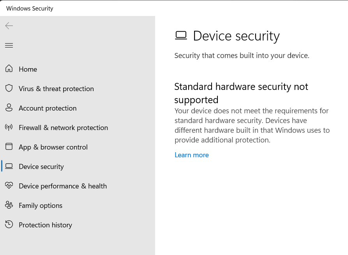
Task: Click the Firewall network signal icon
Action: 9,127
